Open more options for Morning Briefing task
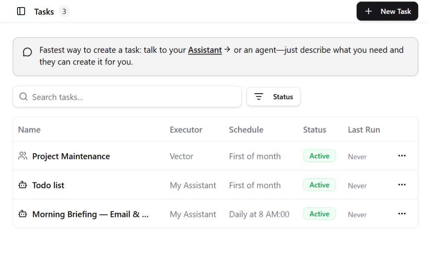The width and height of the screenshot is (427, 264). coord(402,214)
